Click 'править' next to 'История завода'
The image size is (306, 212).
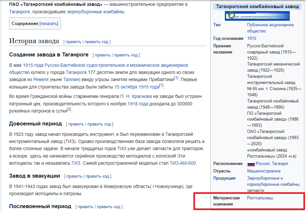pos(73,42)
